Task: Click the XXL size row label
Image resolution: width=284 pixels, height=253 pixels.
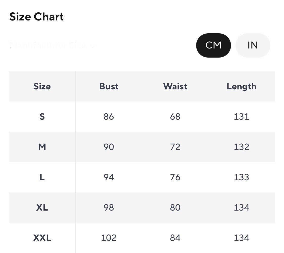Action: [42, 238]
